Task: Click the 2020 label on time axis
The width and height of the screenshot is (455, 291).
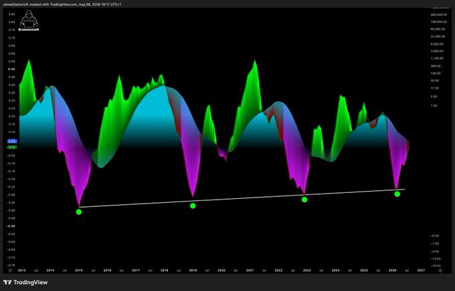Action: [221, 270]
